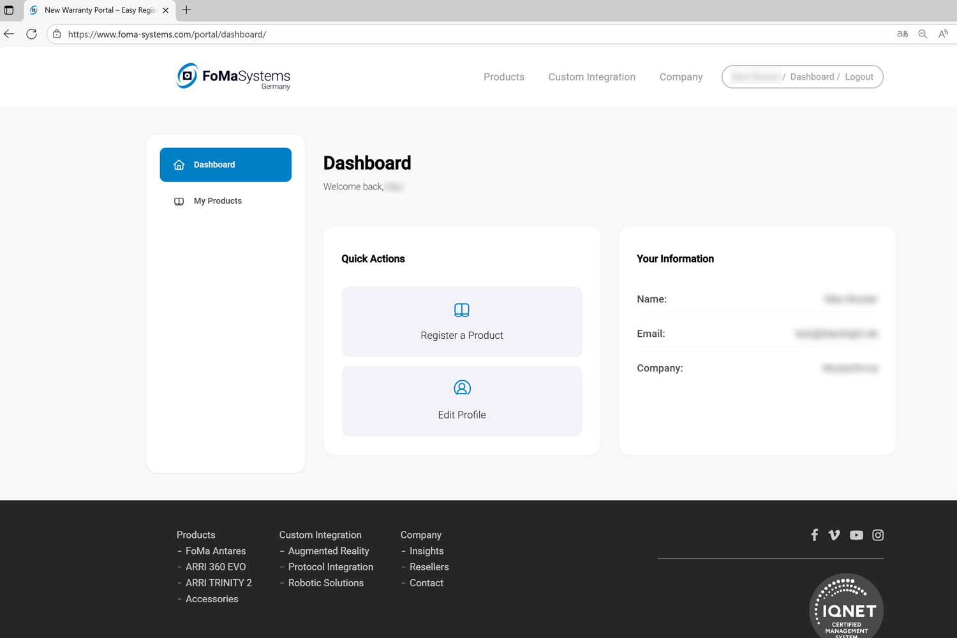Open the YouTube social icon
957x638 pixels.
(x=856, y=535)
